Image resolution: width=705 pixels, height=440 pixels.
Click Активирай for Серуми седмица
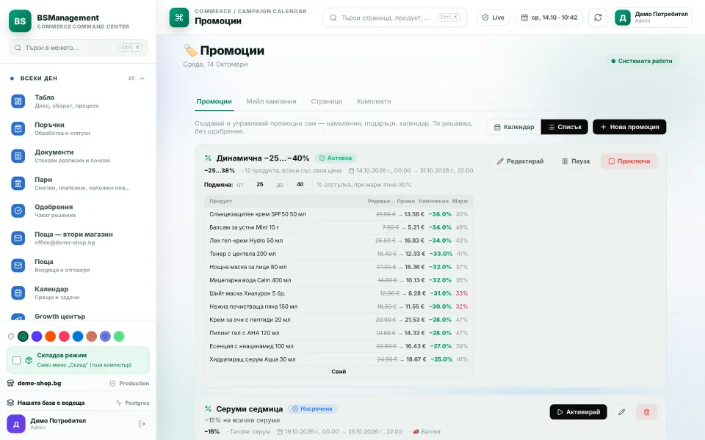[578, 412]
